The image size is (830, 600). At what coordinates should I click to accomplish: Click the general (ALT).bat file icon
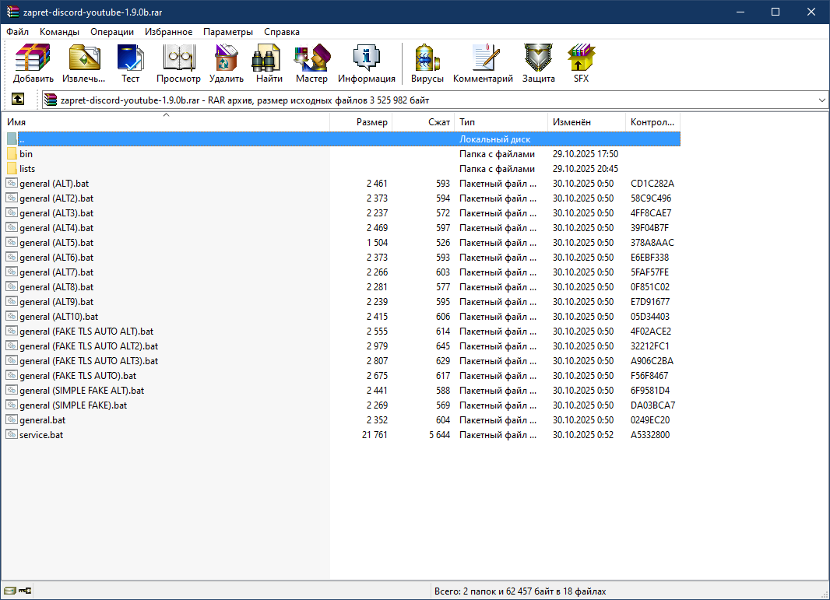pyautogui.click(x=12, y=183)
